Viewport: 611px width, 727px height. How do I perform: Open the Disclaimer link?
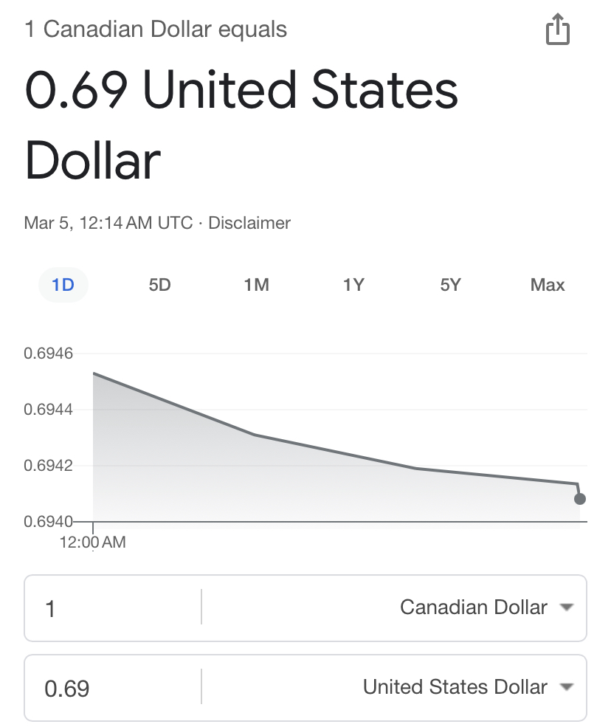pyautogui.click(x=249, y=223)
